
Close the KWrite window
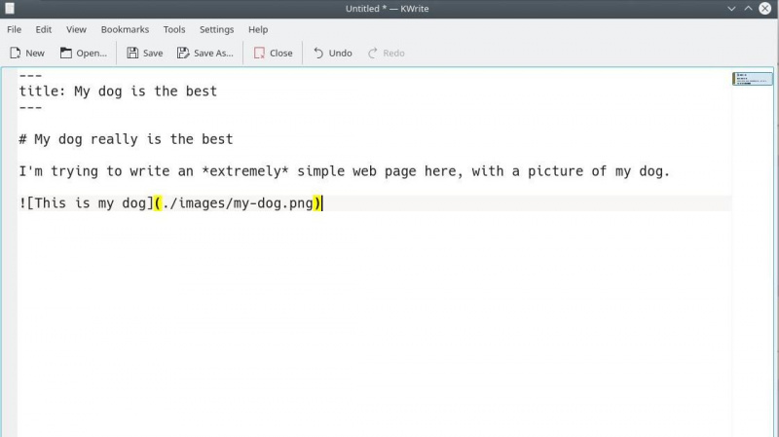(765, 9)
